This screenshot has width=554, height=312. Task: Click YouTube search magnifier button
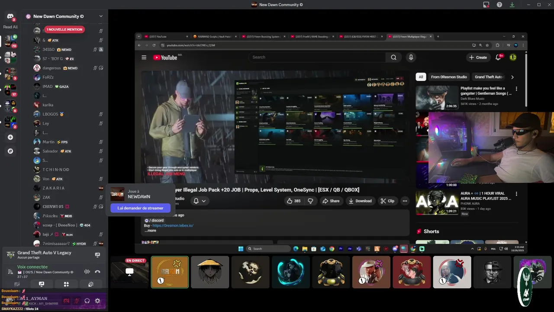pyautogui.click(x=393, y=57)
